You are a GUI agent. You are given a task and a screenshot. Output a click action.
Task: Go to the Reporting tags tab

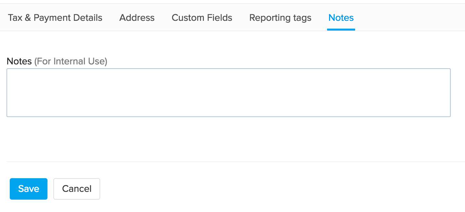click(x=280, y=18)
